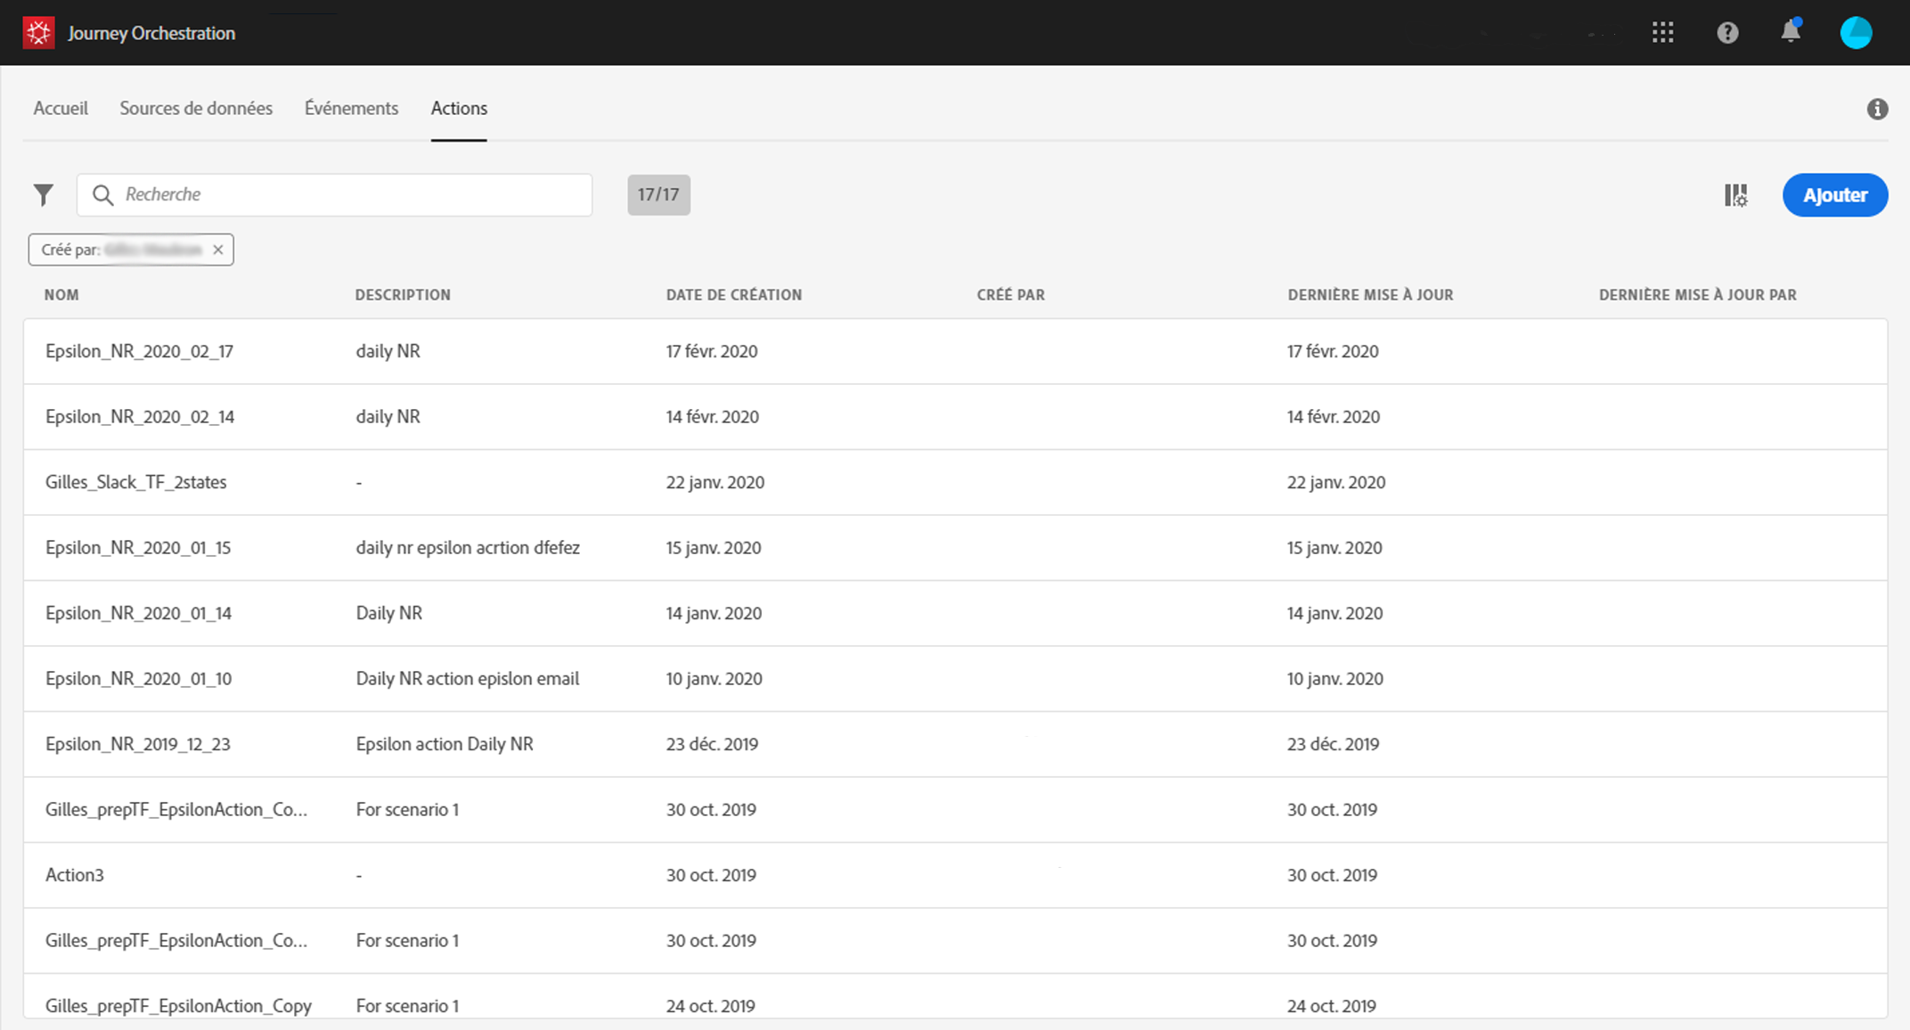
Task: Open the Epsilon_NR_2020_02_17 action
Action: [x=139, y=351]
